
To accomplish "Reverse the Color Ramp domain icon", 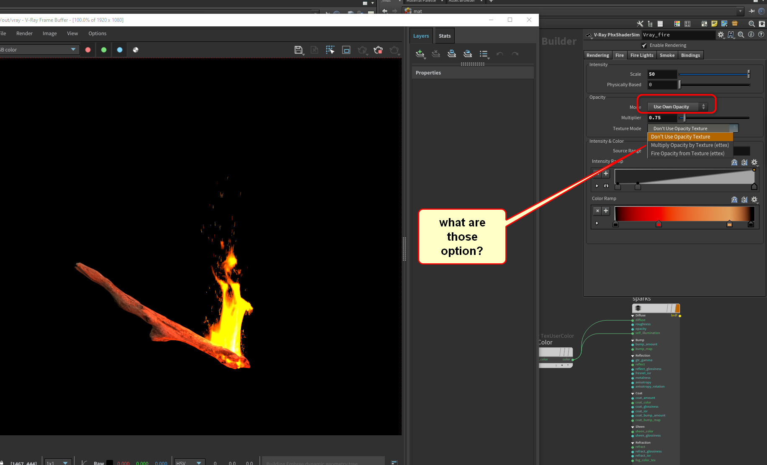I will [x=734, y=200].
